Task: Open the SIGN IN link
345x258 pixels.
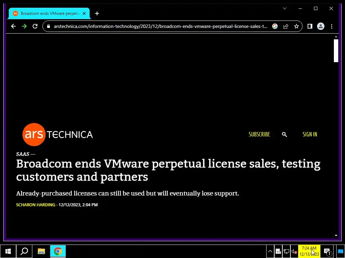Action: click(310, 134)
